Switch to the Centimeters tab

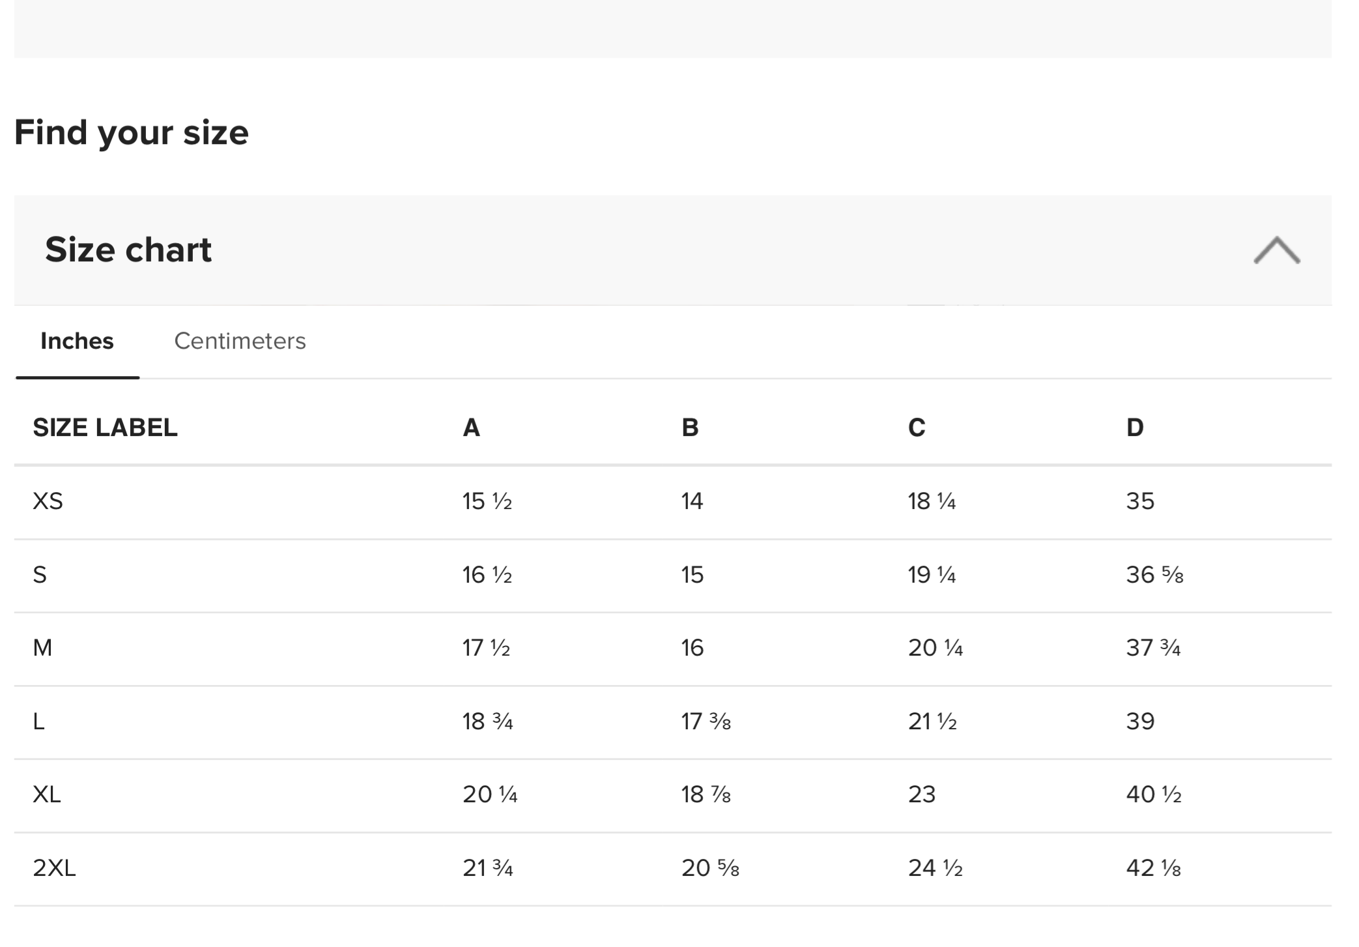coord(240,341)
